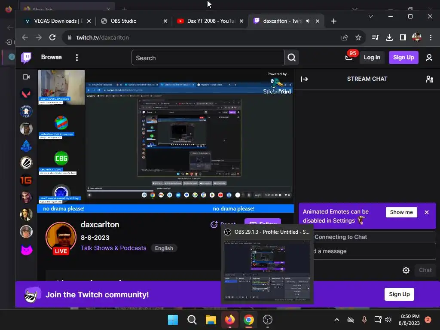Click the Log In button
Screen dimensions: 440x330
point(372,57)
